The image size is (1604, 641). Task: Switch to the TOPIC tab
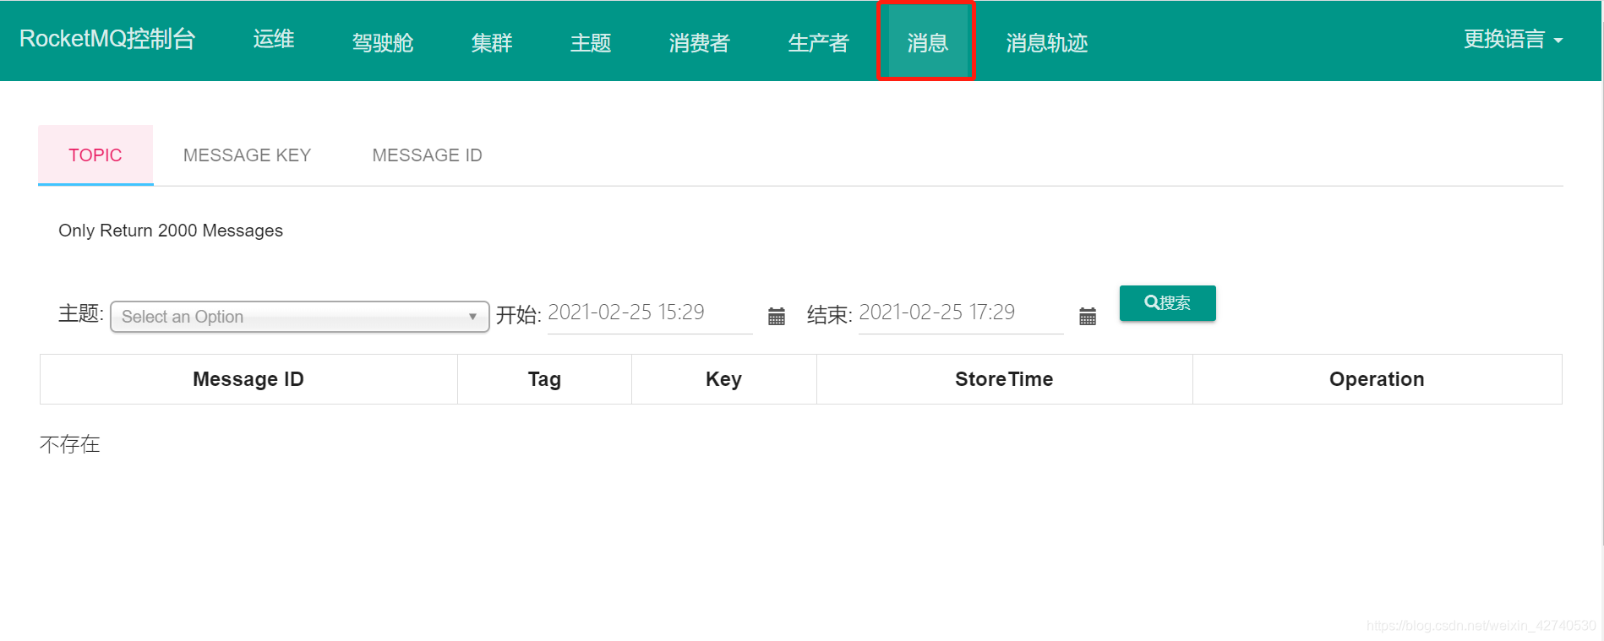click(x=95, y=155)
